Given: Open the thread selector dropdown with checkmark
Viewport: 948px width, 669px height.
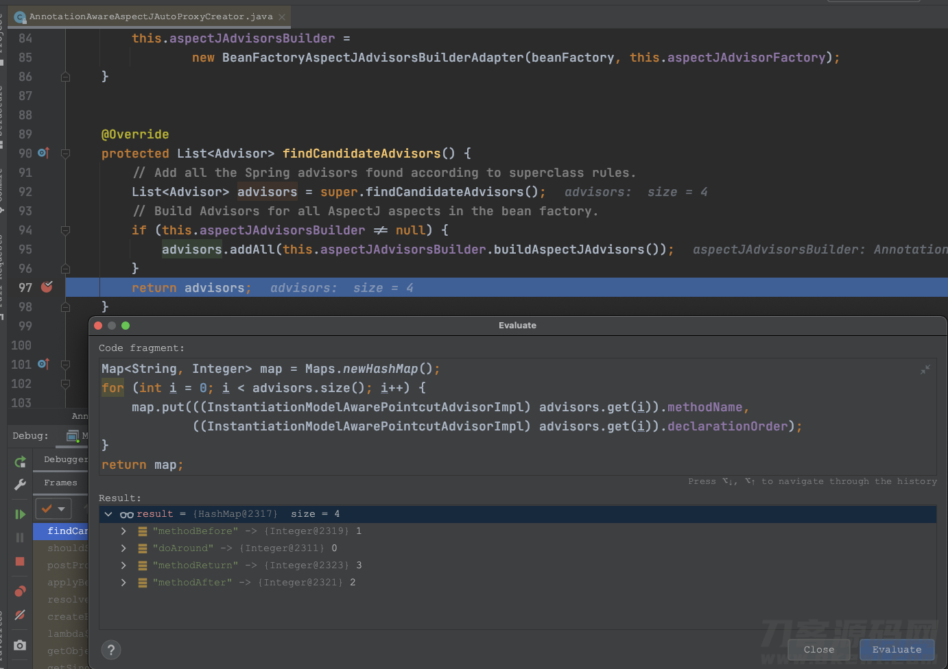Looking at the screenshot, I should pos(54,509).
